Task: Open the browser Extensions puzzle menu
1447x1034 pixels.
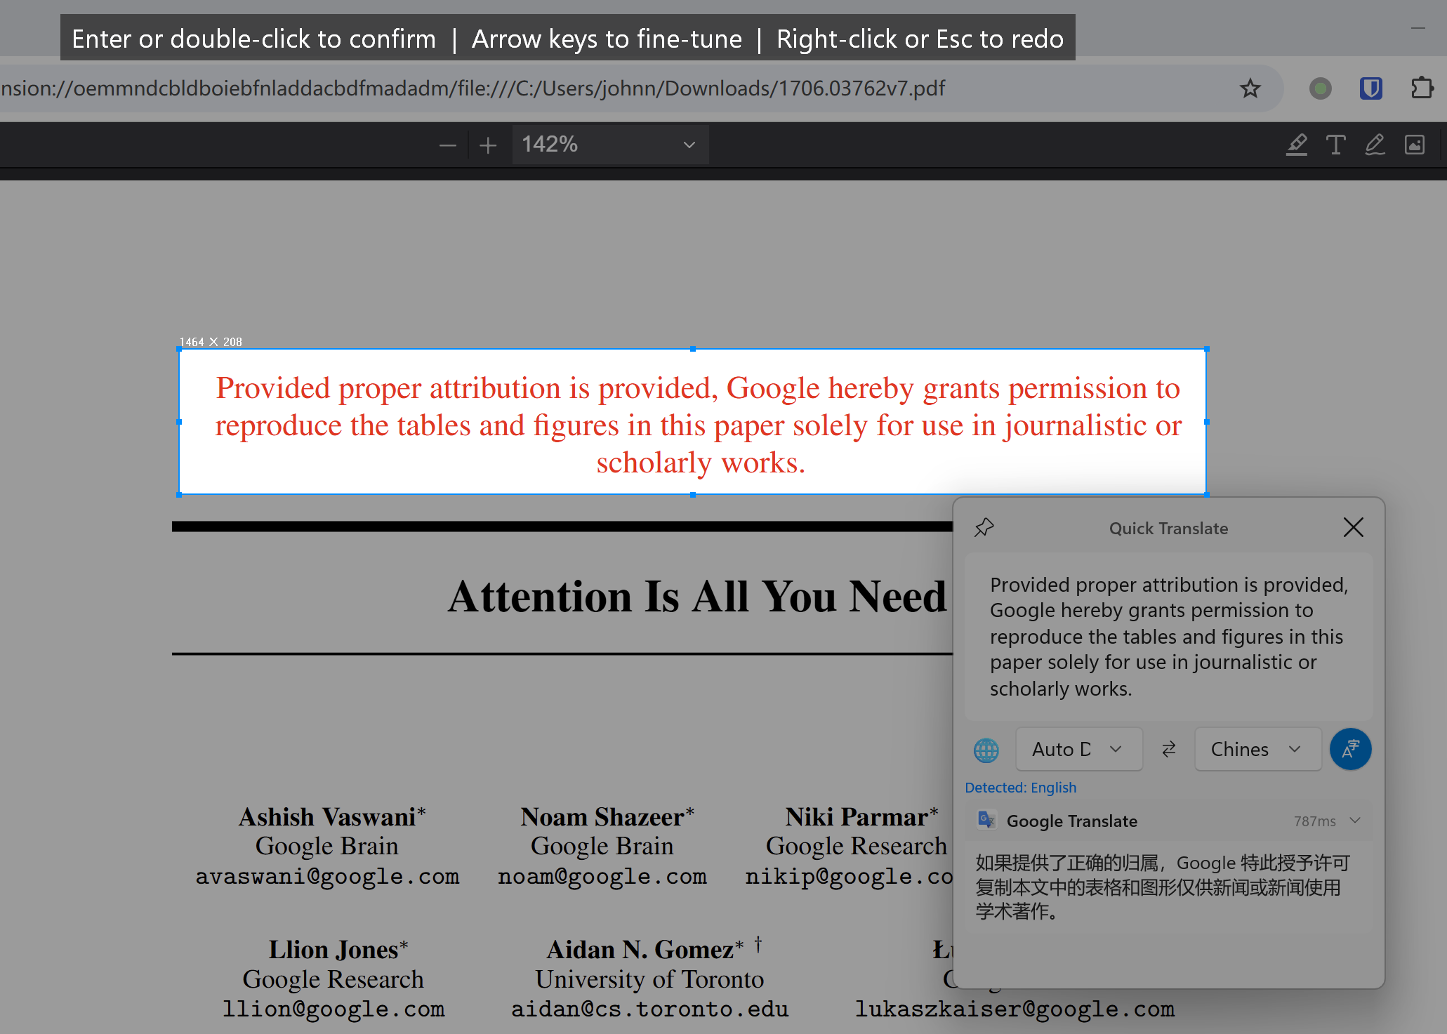Action: tap(1422, 88)
